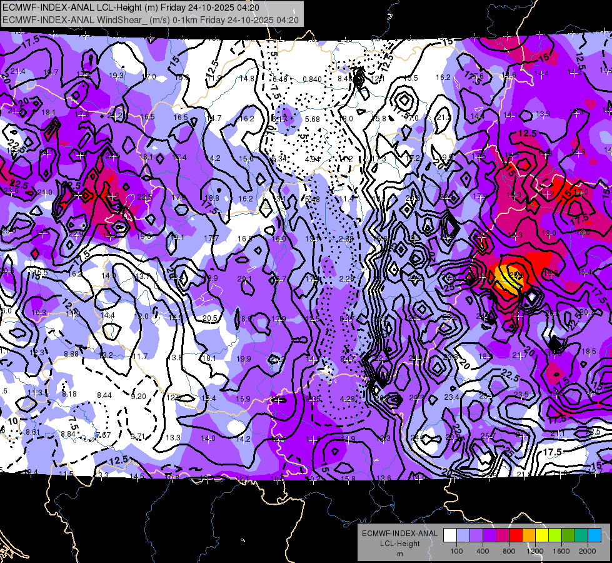Click the 17.4 grid value
This screenshot has width=612, height=563.
[179, 158]
